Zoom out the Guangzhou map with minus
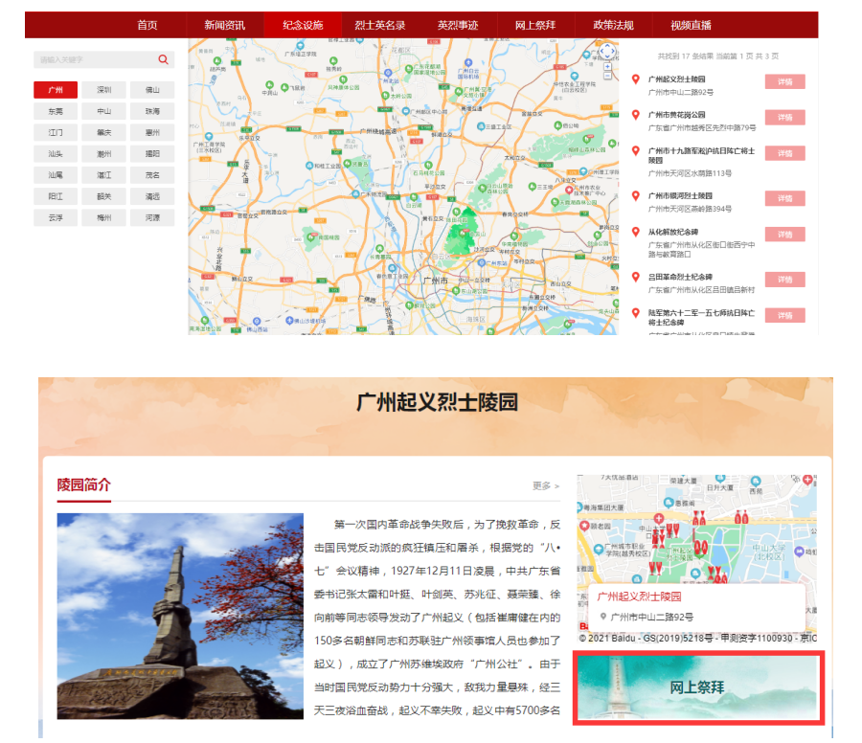 pyautogui.click(x=607, y=76)
